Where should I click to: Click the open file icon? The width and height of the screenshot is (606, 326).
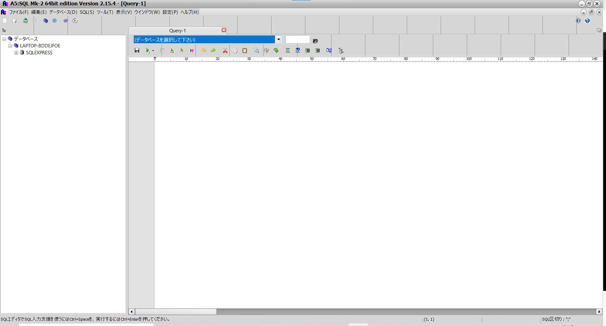(14, 21)
